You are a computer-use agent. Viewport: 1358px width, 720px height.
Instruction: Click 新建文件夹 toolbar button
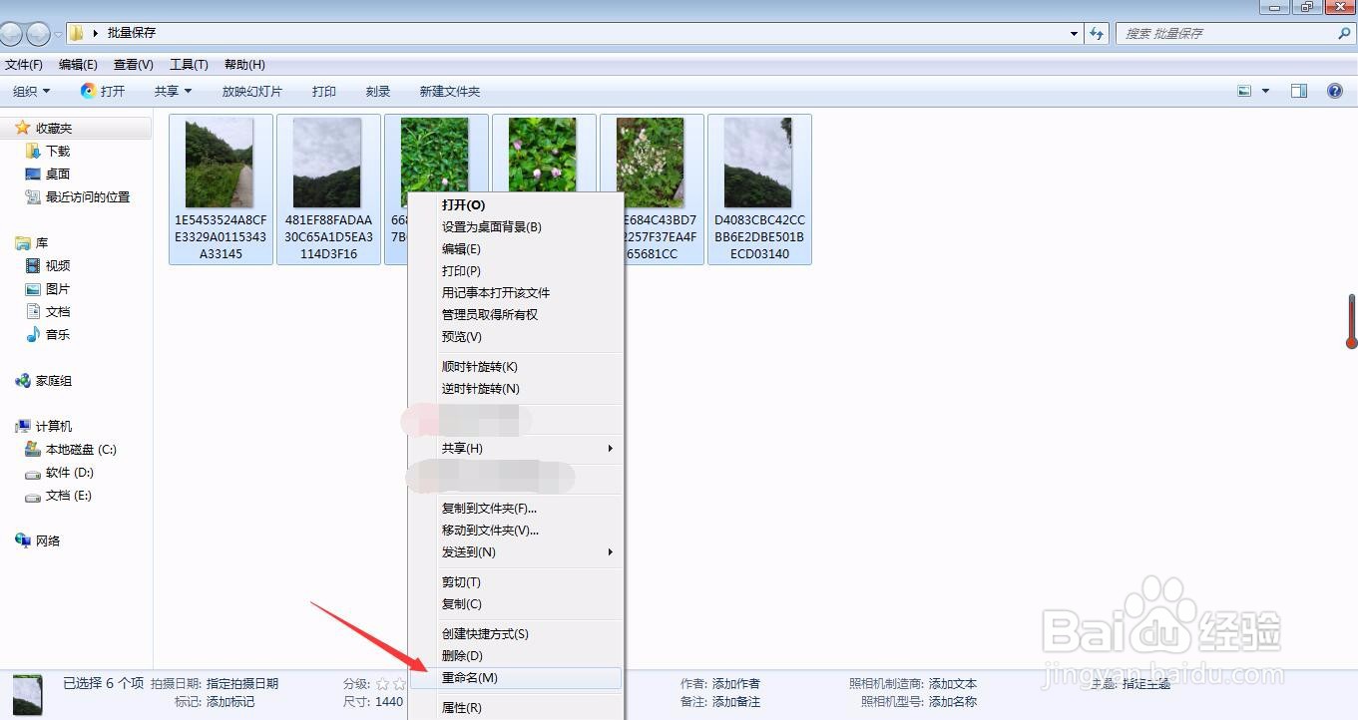(450, 91)
